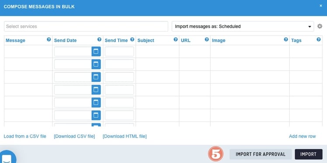Viewport: 327px width, 163px height.
Task: Click the Send Time help question icon
Action: click(132, 40)
